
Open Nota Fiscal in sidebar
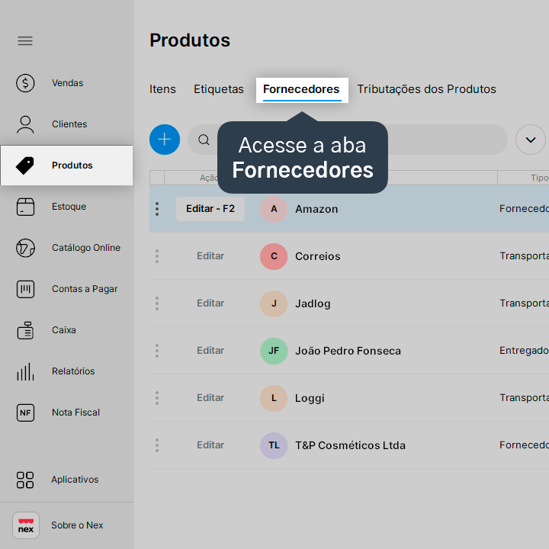tap(75, 413)
